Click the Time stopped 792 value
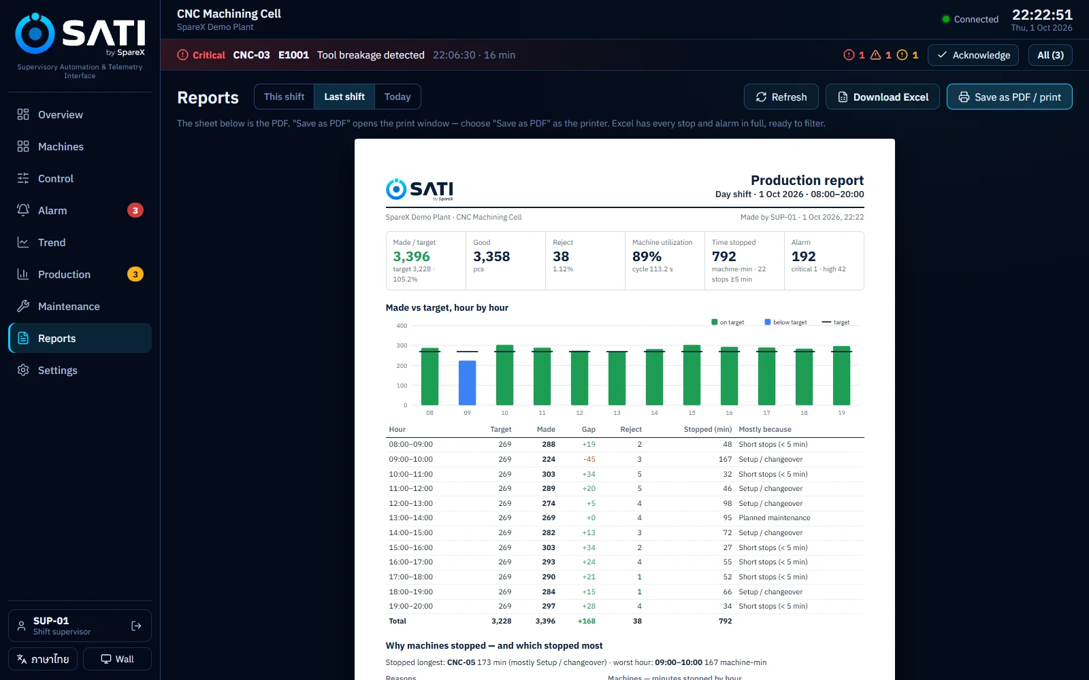Viewport: 1089px width, 680px height. (724, 256)
